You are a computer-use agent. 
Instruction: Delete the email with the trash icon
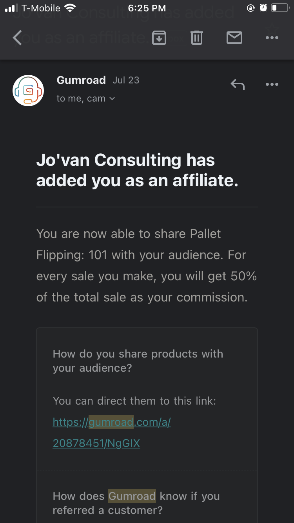pos(196,38)
